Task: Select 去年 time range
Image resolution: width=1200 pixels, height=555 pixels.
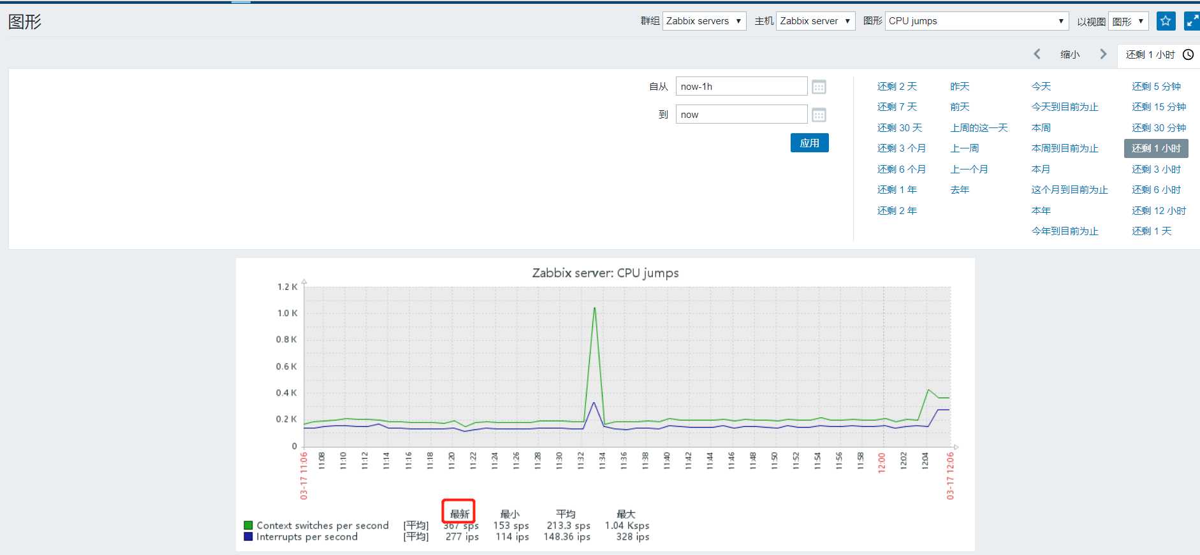Action: tap(960, 190)
